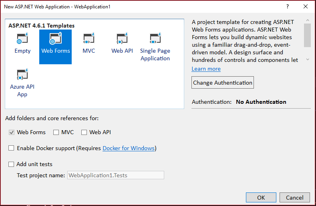Viewport: 316px width, 206px height.
Task: Close the New ASP.NET Web Application dialog
Action: pos(306,6)
